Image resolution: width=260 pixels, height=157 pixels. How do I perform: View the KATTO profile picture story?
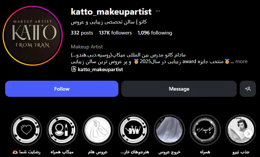[x=33, y=36]
